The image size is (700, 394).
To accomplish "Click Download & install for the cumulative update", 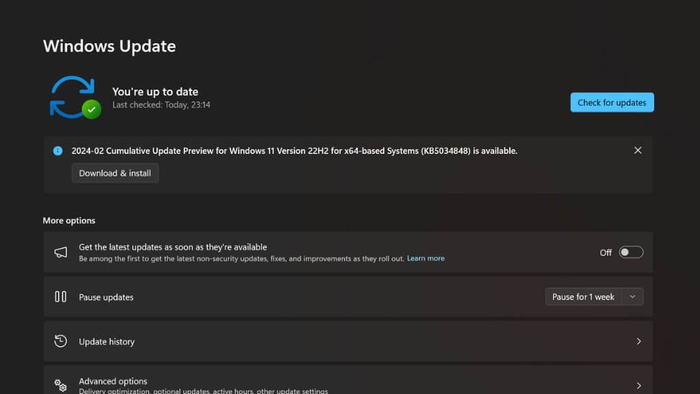I will 115,173.
